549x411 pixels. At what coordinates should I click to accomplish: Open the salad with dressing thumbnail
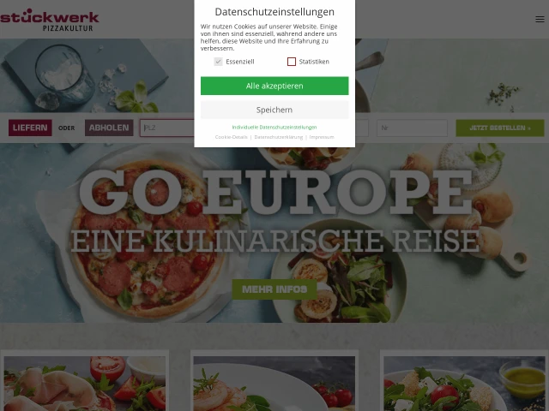coord(464,384)
